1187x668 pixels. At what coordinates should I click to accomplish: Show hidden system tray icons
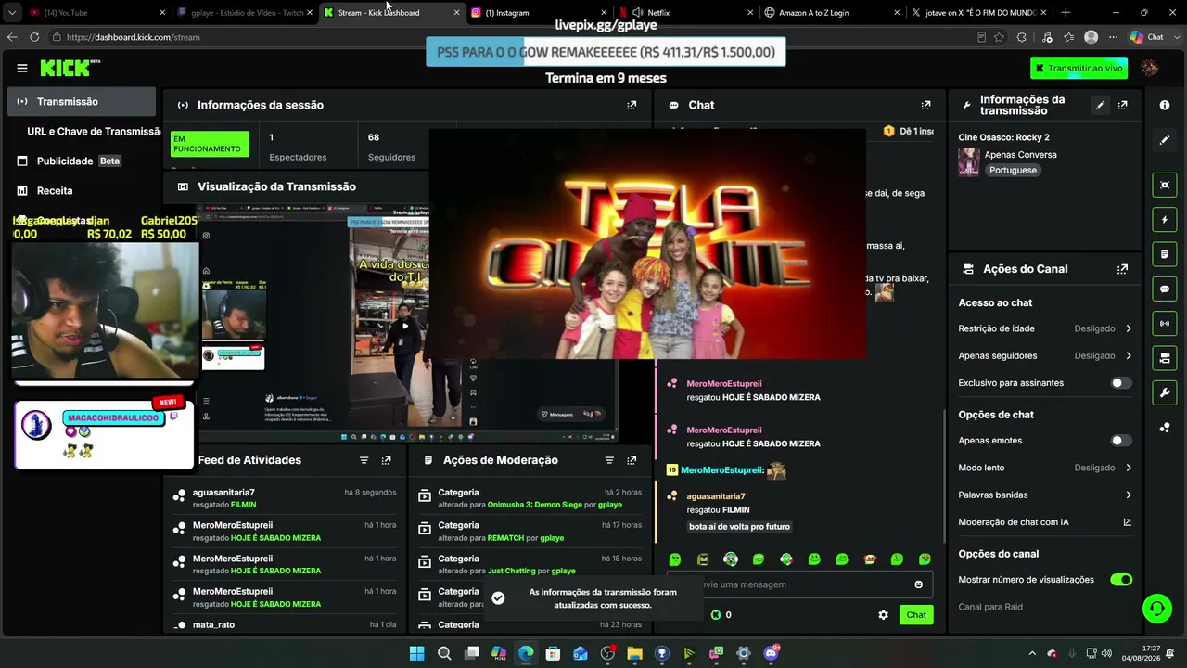(x=1032, y=653)
